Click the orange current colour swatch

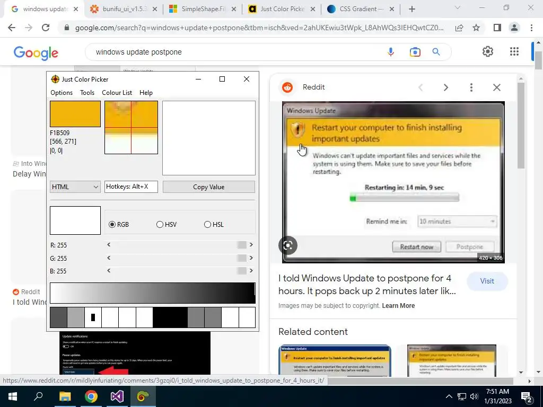click(75, 114)
